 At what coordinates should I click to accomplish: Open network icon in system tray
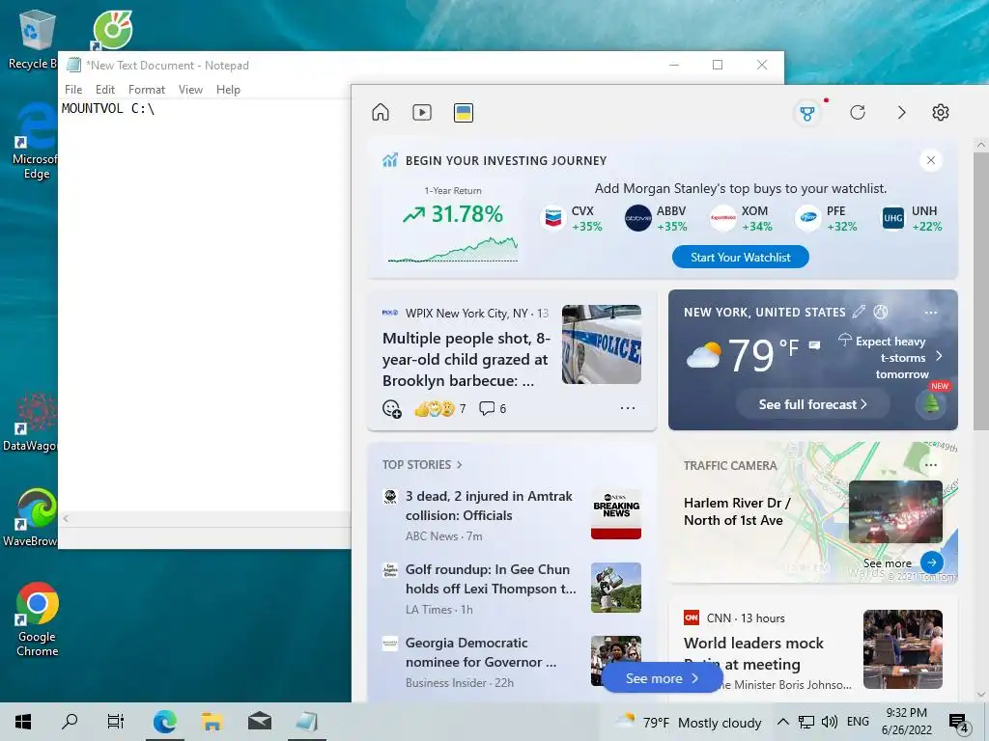[806, 722]
